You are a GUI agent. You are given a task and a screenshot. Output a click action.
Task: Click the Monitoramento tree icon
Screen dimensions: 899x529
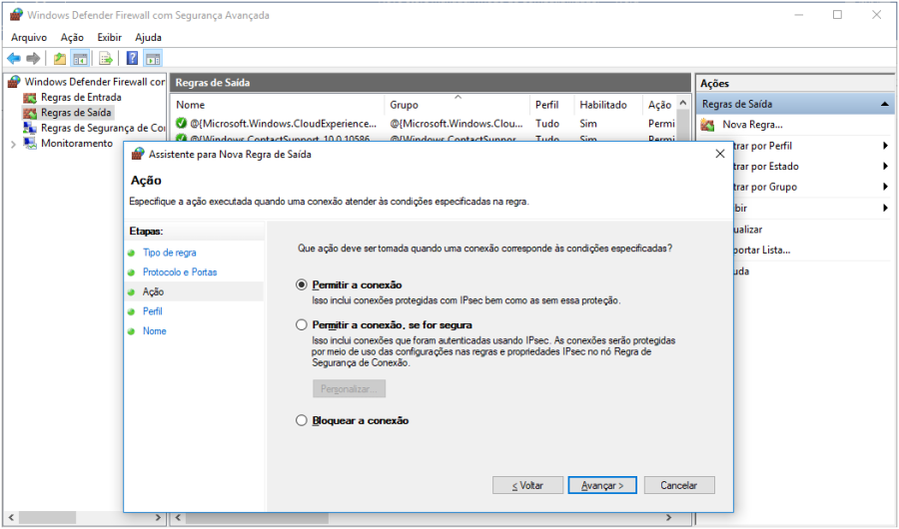click(30, 143)
